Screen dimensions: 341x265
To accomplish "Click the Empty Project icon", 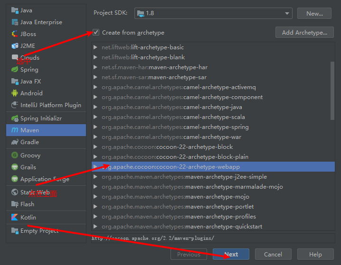I will pyautogui.click(x=15, y=230).
